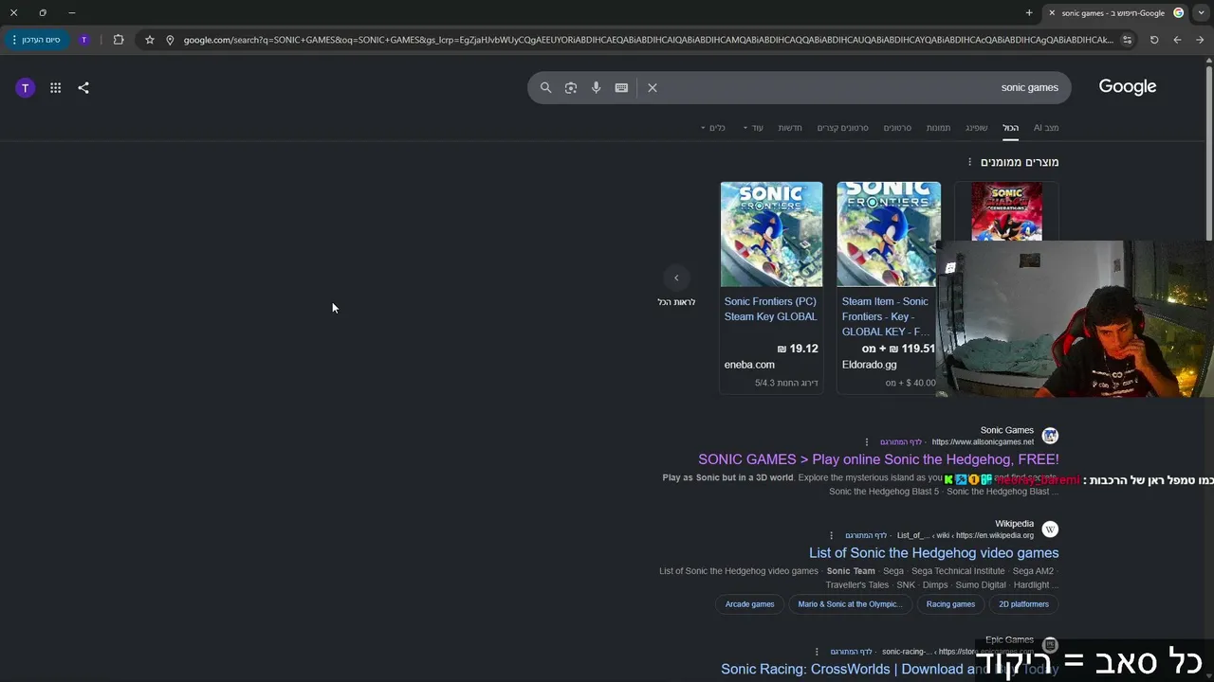Image resolution: width=1214 pixels, height=682 pixels.
Task: Open the תמונות results tab
Action: click(x=939, y=128)
